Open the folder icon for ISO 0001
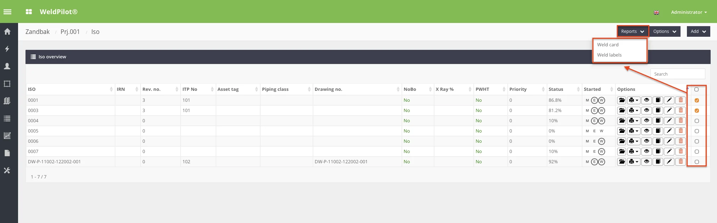Image resolution: width=717 pixels, height=223 pixels. pos(622,100)
